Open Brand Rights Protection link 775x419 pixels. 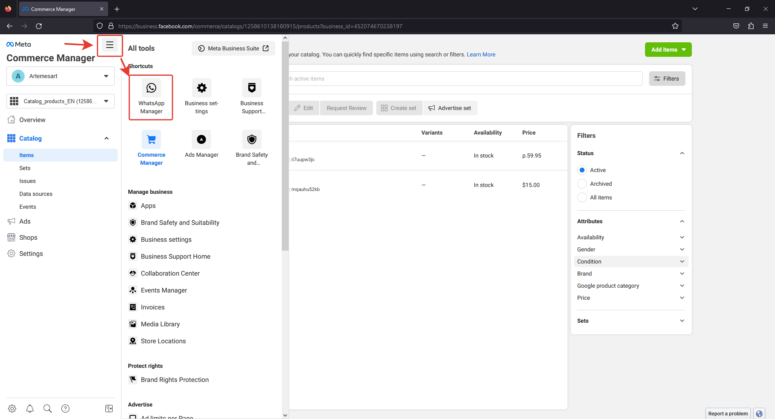pyautogui.click(x=175, y=380)
